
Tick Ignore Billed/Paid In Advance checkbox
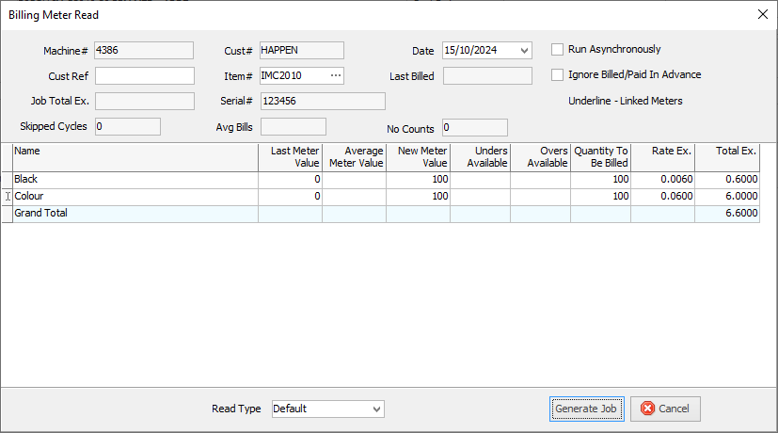tap(558, 75)
